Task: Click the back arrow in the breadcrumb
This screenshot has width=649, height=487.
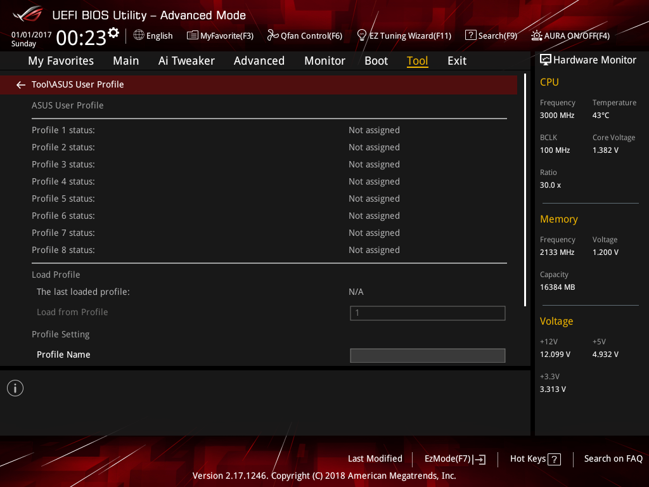Action: [x=21, y=85]
